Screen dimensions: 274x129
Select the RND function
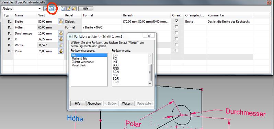pos(116,68)
